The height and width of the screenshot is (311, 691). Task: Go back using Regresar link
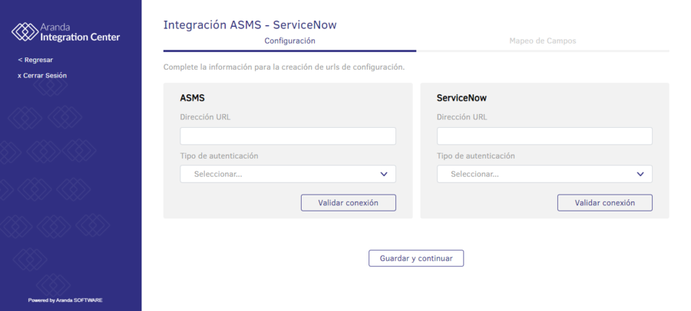tap(35, 60)
